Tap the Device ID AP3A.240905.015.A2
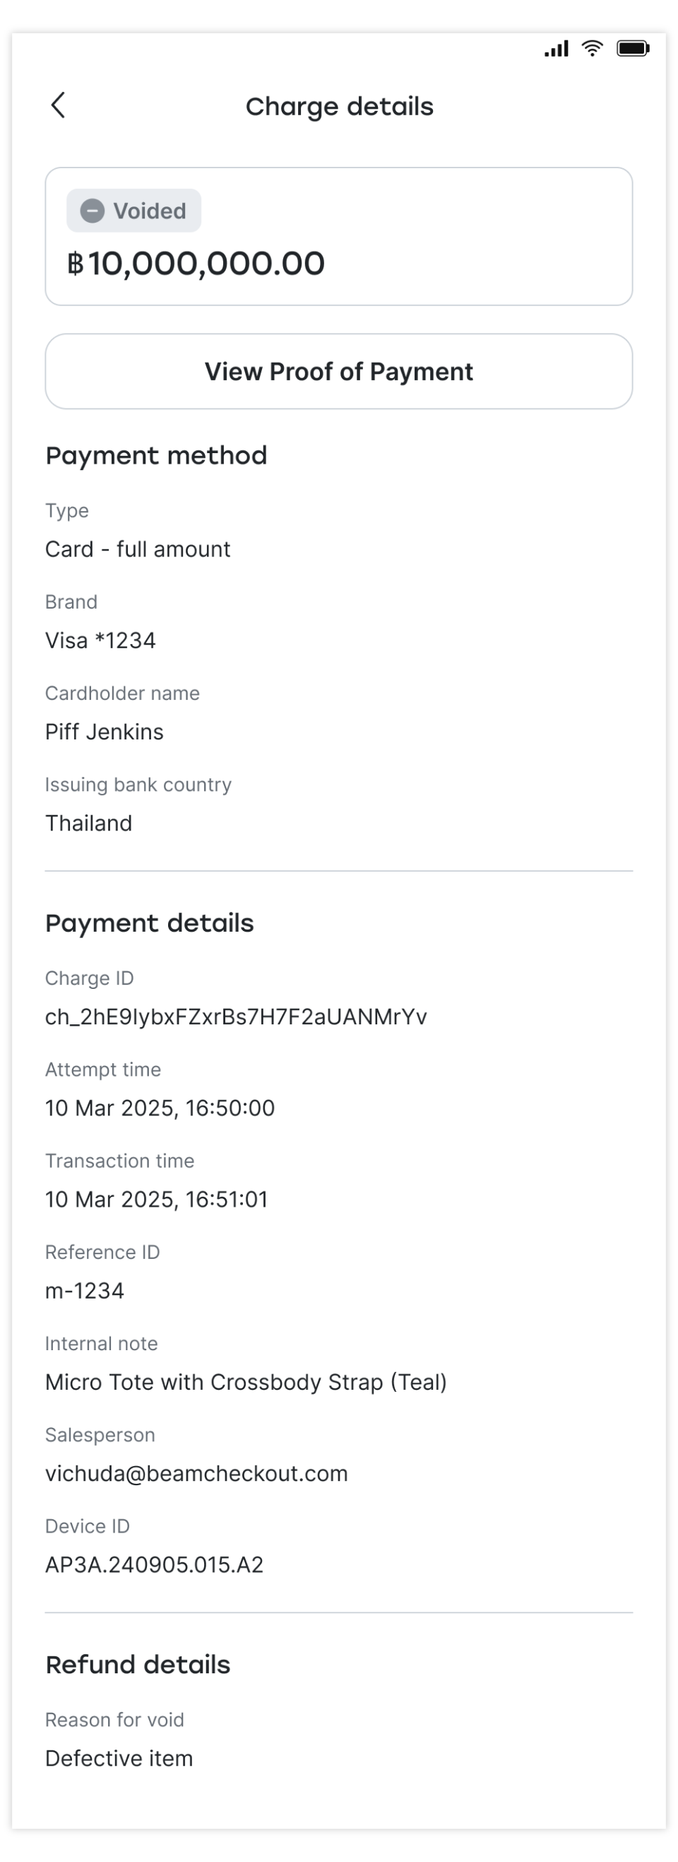The width and height of the screenshot is (678, 1862). click(155, 1565)
